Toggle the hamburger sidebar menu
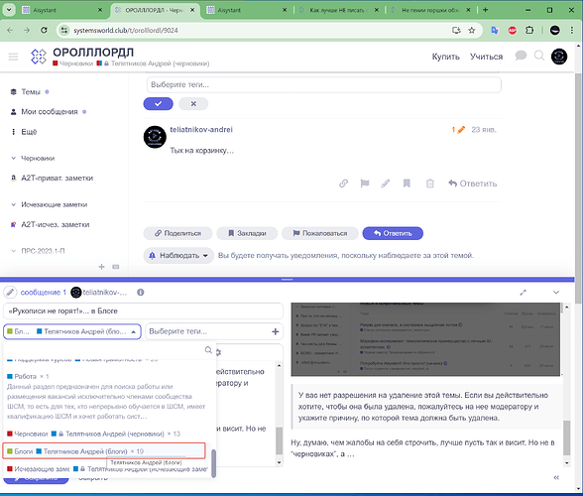This screenshot has height=496, width=583. (x=14, y=57)
